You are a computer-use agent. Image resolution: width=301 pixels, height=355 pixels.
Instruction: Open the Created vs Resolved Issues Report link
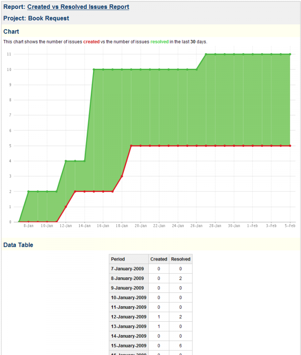(x=78, y=7)
